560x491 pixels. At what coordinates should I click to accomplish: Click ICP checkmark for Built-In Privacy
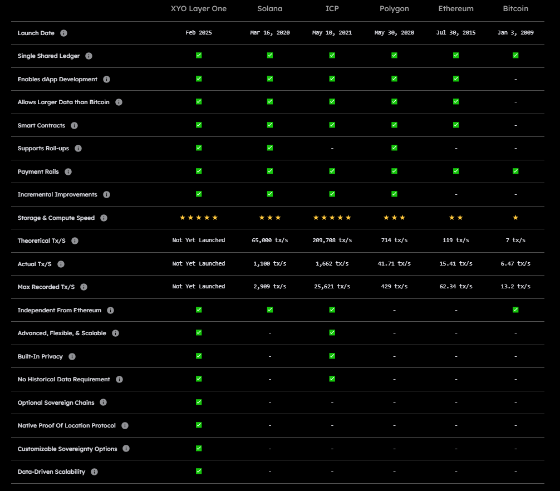332,356
